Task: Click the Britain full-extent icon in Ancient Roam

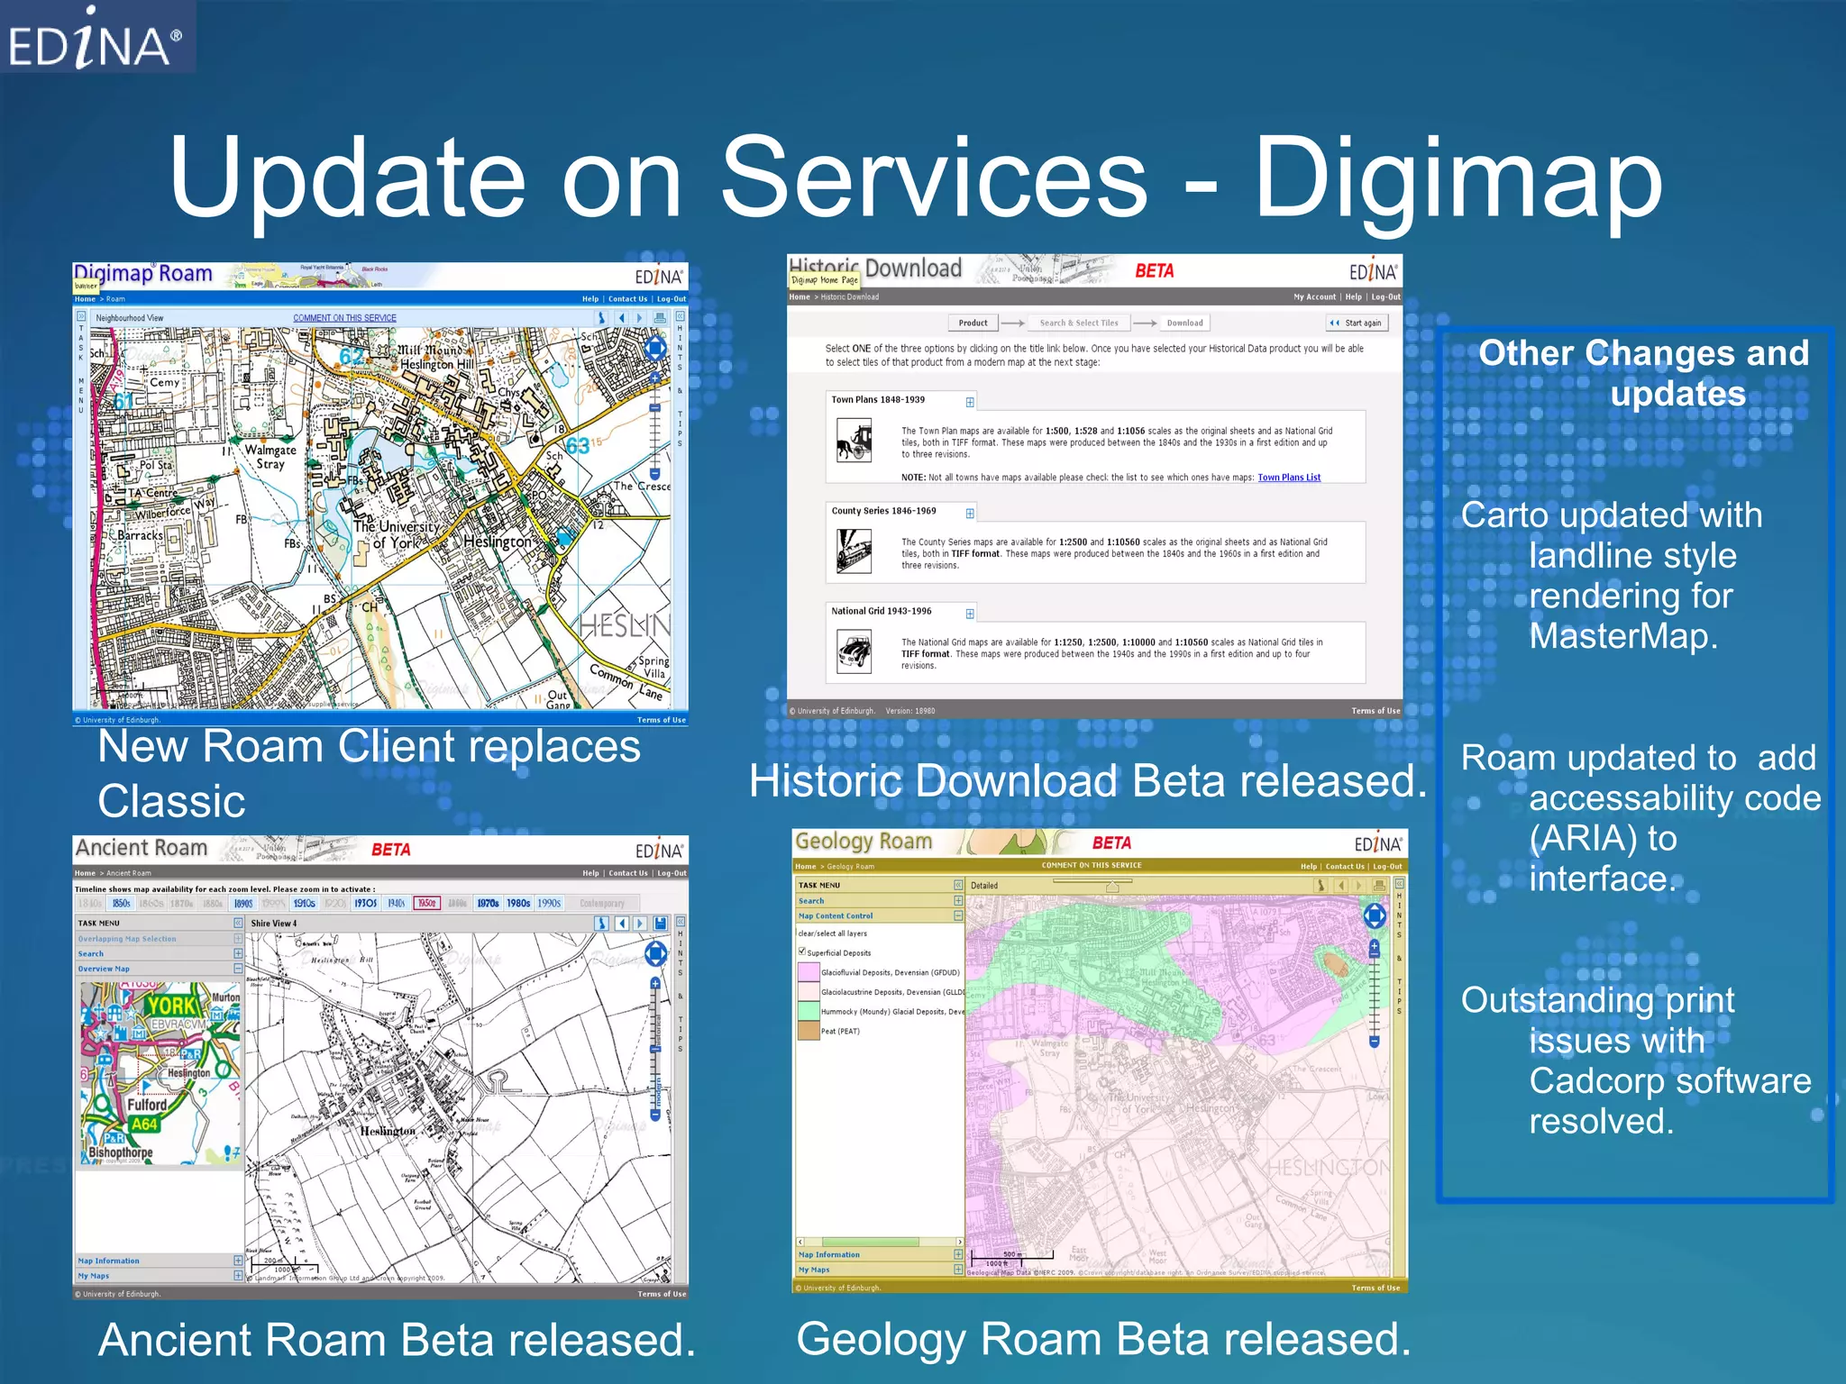Action: point(602,923)
